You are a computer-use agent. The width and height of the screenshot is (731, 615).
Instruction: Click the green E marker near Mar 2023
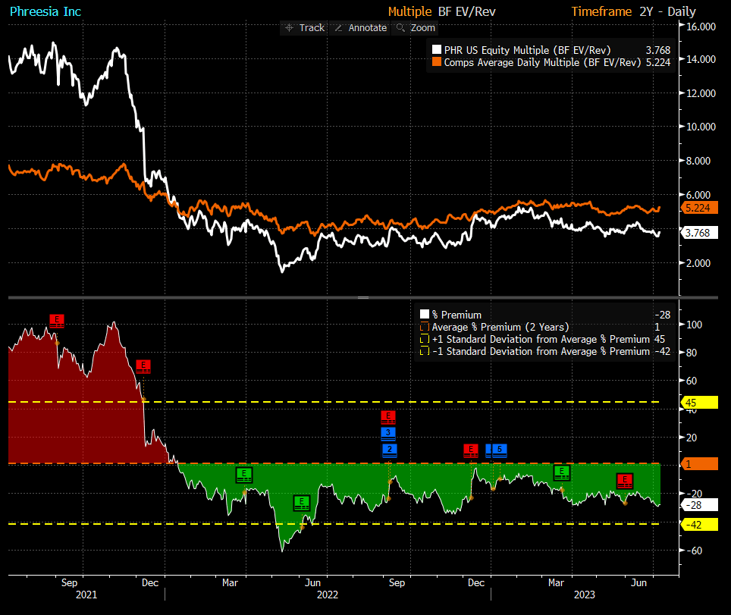coord(562,472)
